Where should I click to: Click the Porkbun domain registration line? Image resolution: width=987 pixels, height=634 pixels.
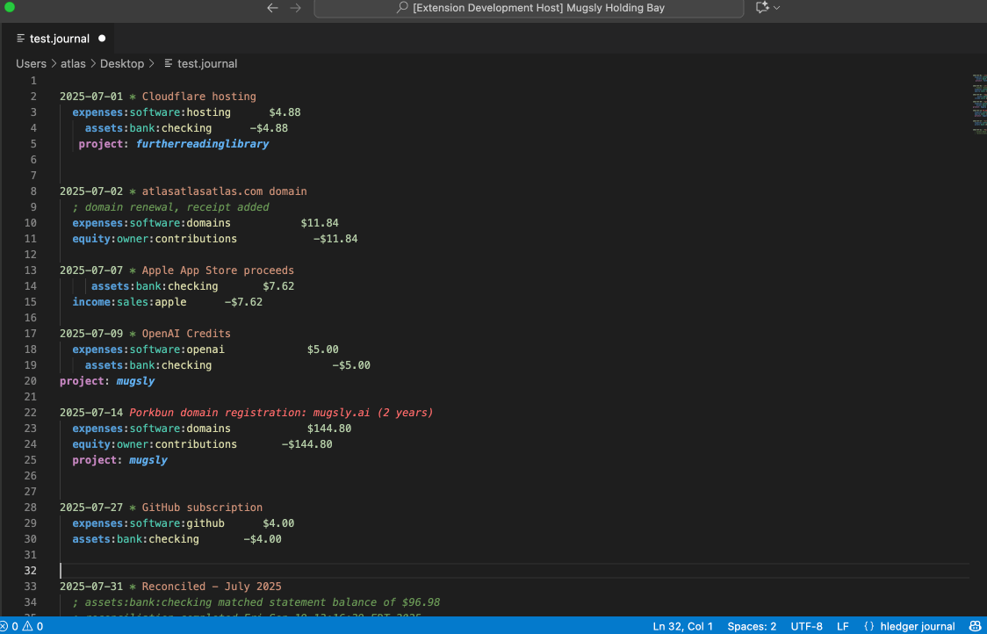point(281,413)
